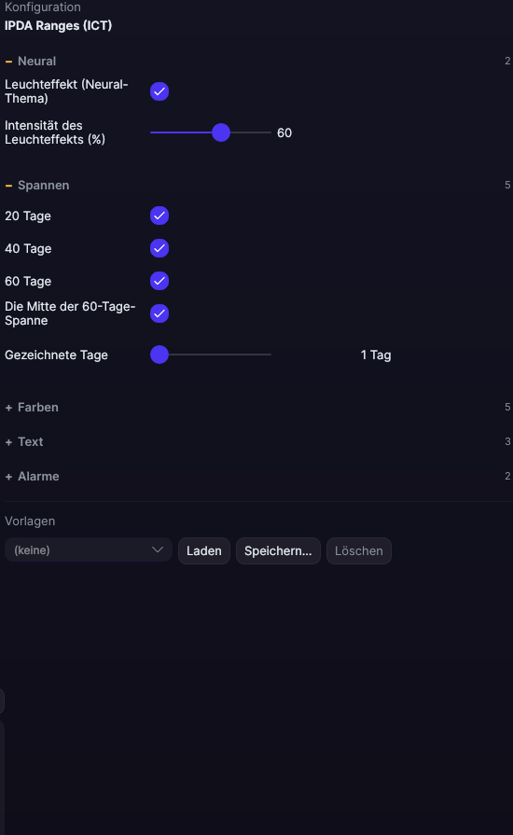Open the Farben settings group

point(257,408)
